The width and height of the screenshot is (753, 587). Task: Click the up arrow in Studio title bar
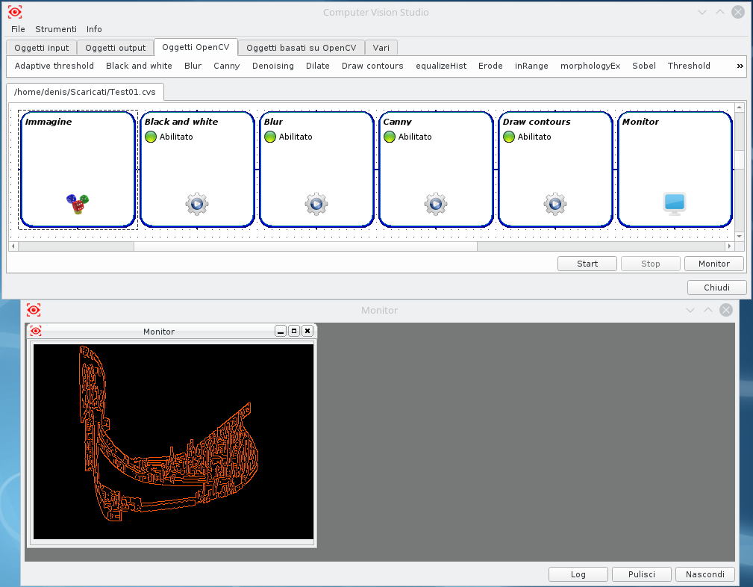[x=720, y=12]
